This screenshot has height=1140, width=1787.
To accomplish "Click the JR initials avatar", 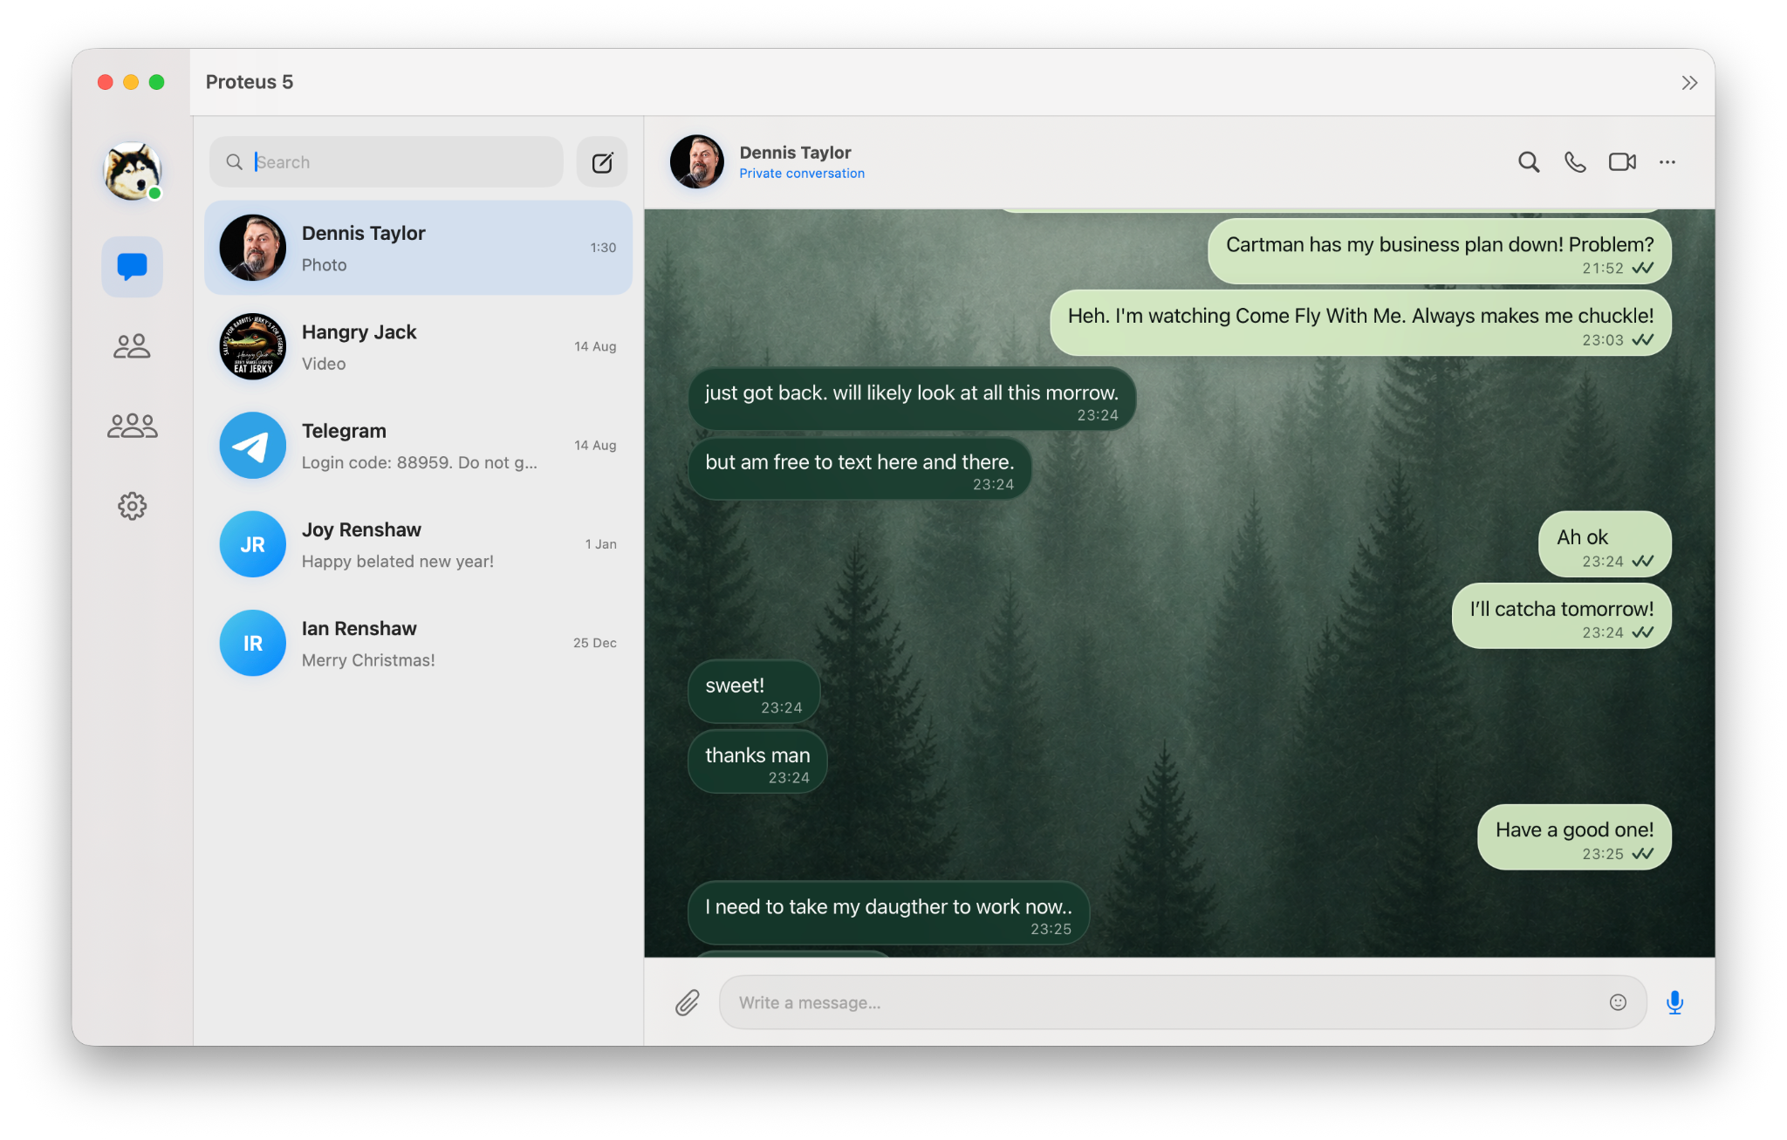I will [252, 544].
